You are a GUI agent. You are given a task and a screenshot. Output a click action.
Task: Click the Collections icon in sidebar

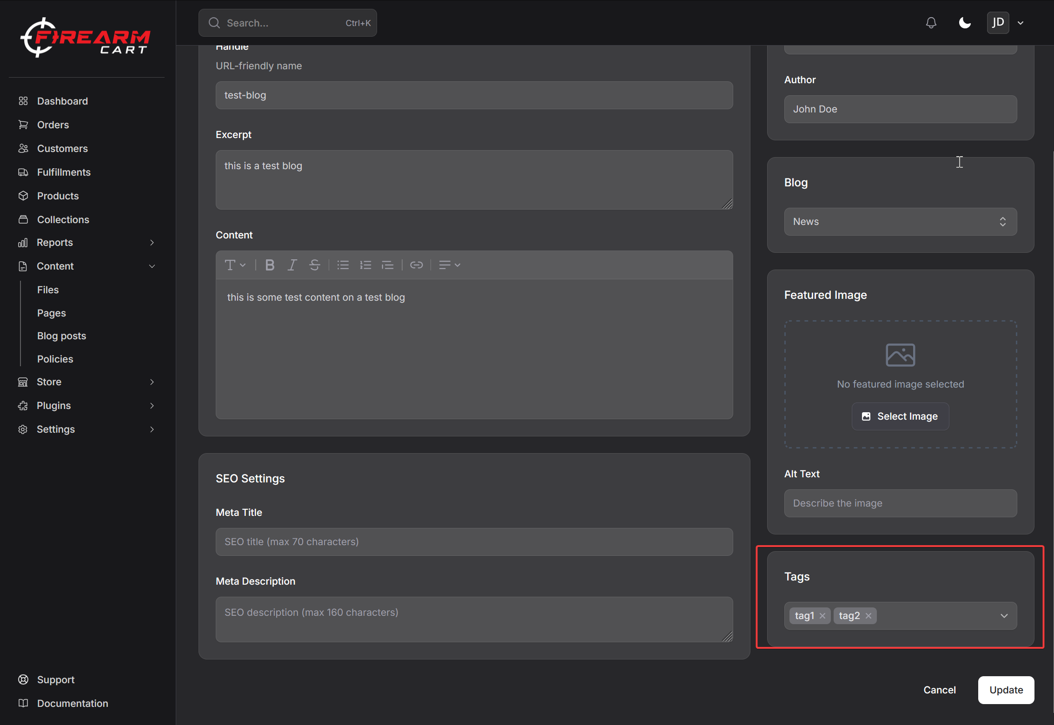click(23, 219)
